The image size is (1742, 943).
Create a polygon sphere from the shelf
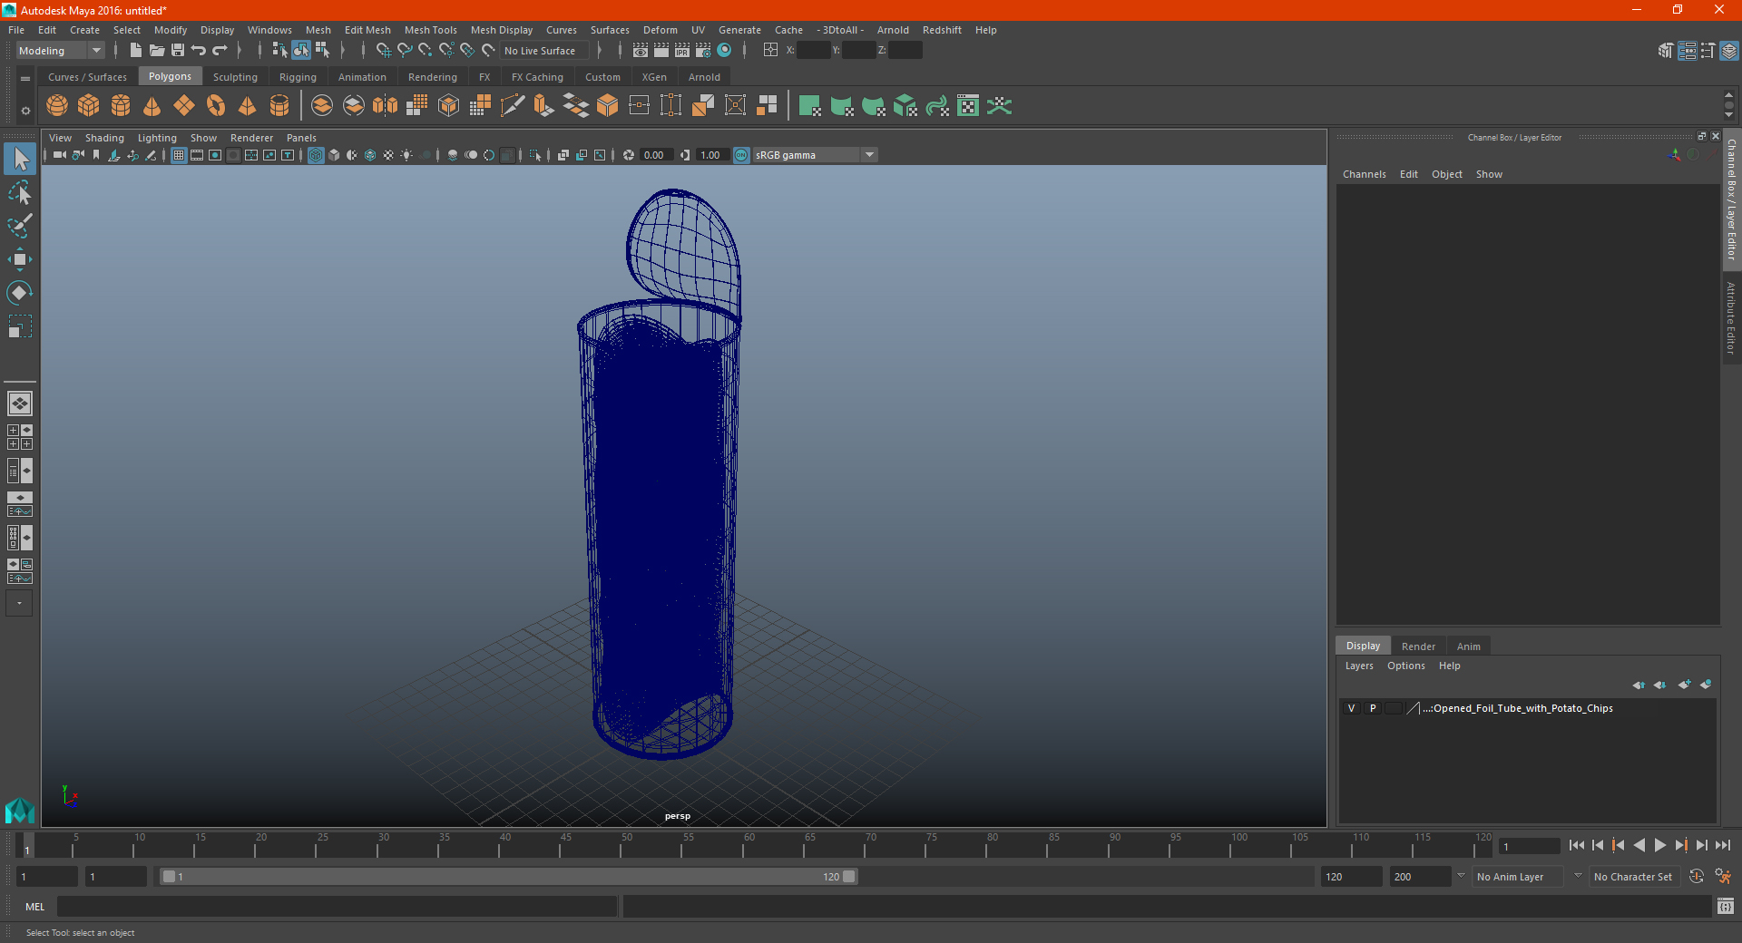[57, 106]
